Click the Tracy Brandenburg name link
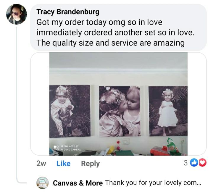Image resolution: width=213 pixels, height=192 pixels. [68, 12]
